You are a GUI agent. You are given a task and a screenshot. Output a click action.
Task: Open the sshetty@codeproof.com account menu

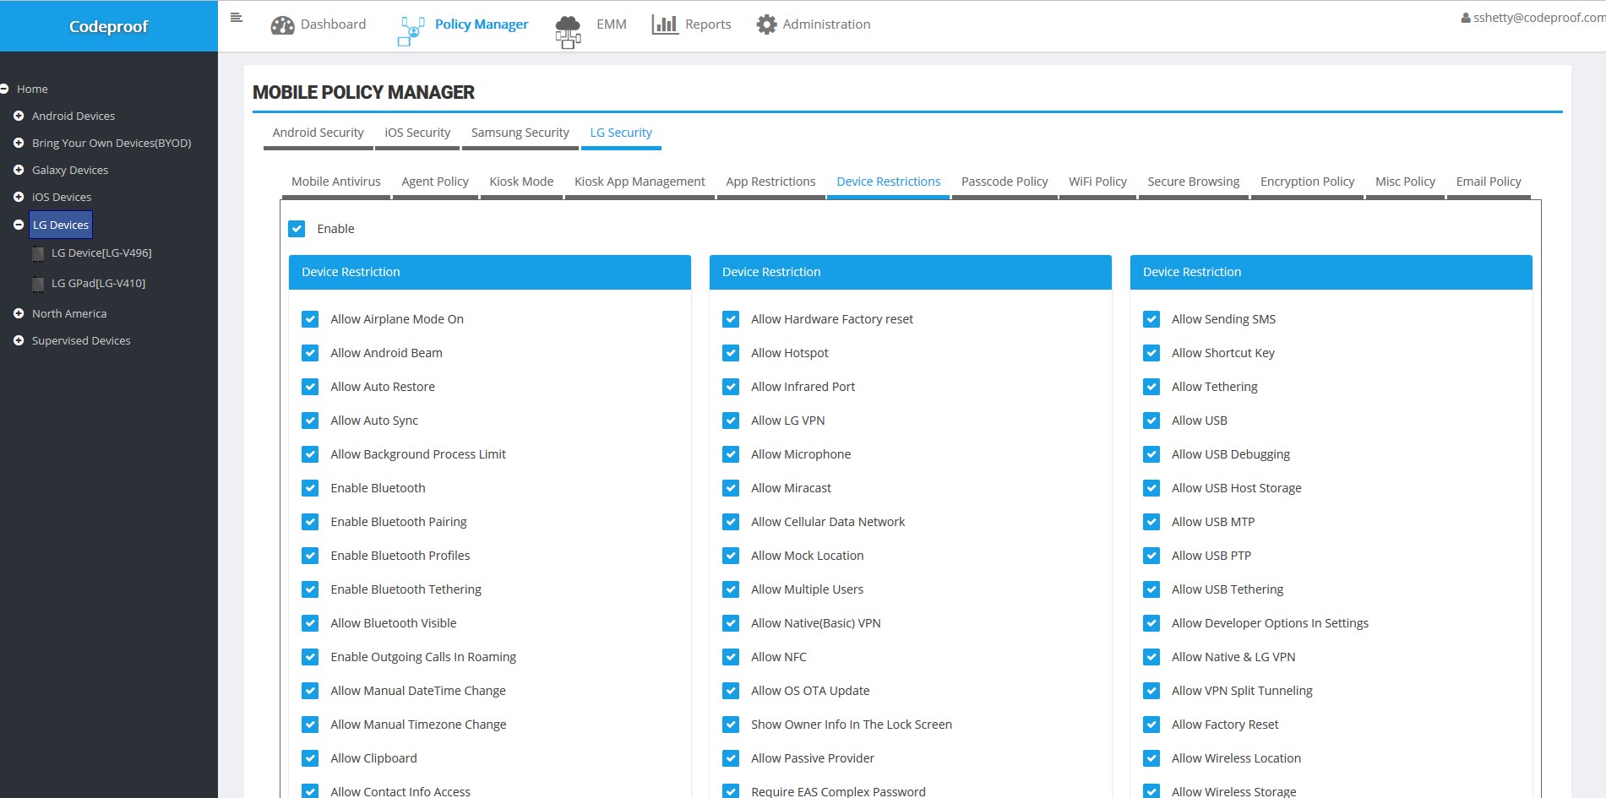pyautogui.click(x=1533, y=18)
